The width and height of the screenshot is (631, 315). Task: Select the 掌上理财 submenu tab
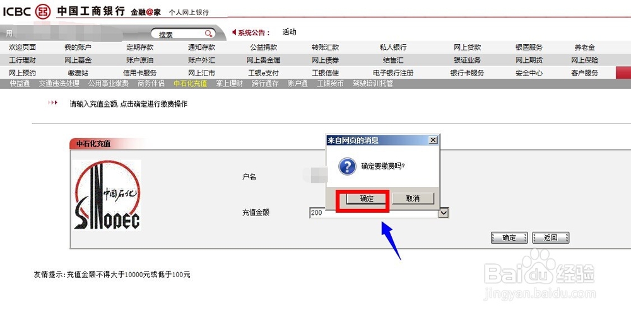tap(230, 84)
